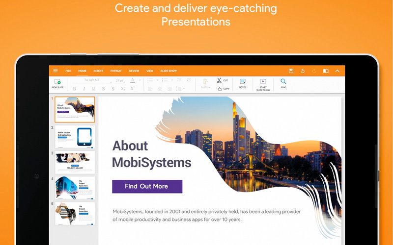Screen dimensions: 393x245
Task: Toggle italic formatting
Action: 84,89
